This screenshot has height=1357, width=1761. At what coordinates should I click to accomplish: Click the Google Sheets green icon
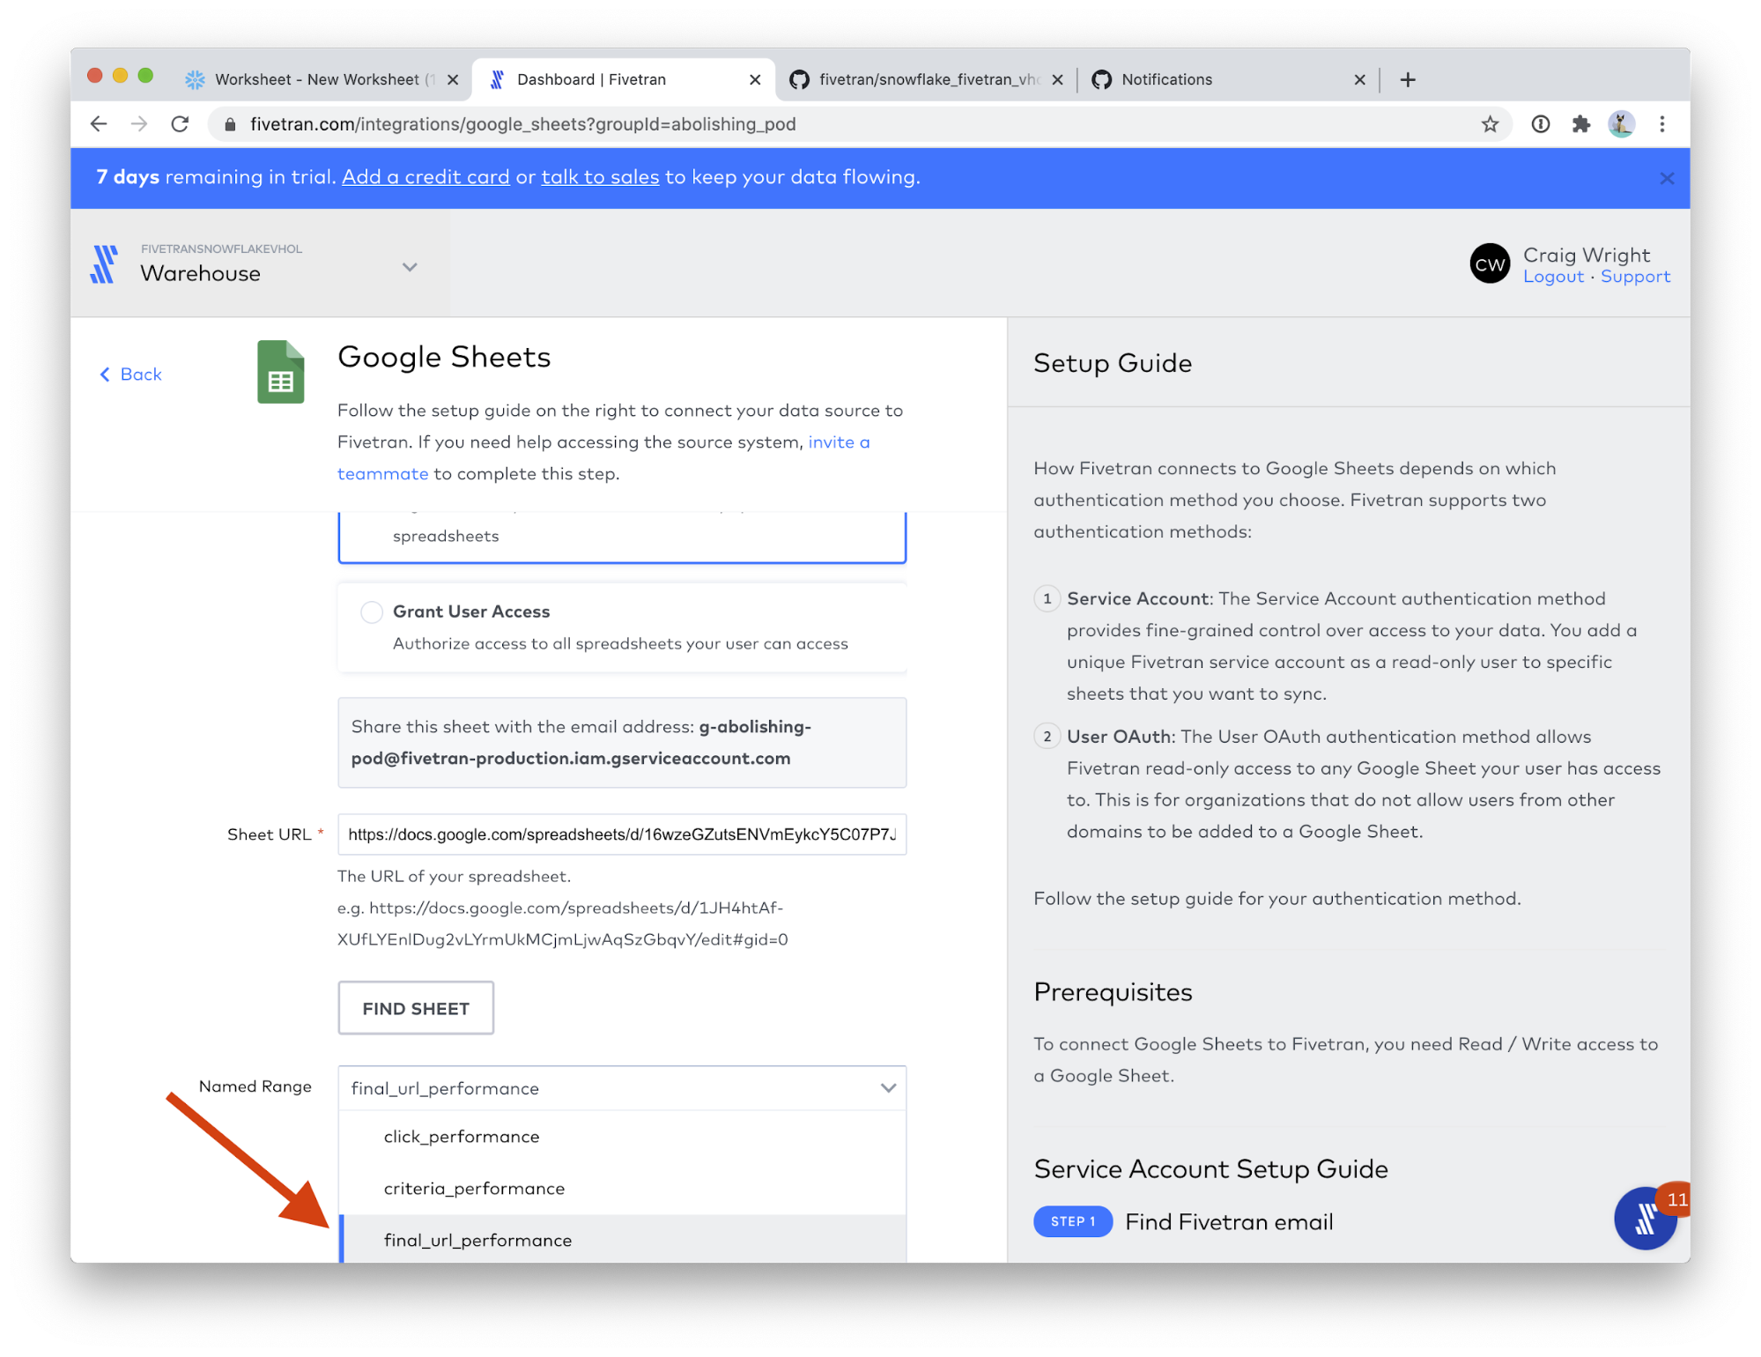(280, 372)
